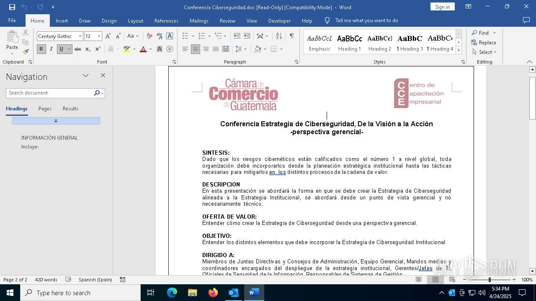The image size is (536, 301).
Task: Switch to the References tab
Action: 166,20
